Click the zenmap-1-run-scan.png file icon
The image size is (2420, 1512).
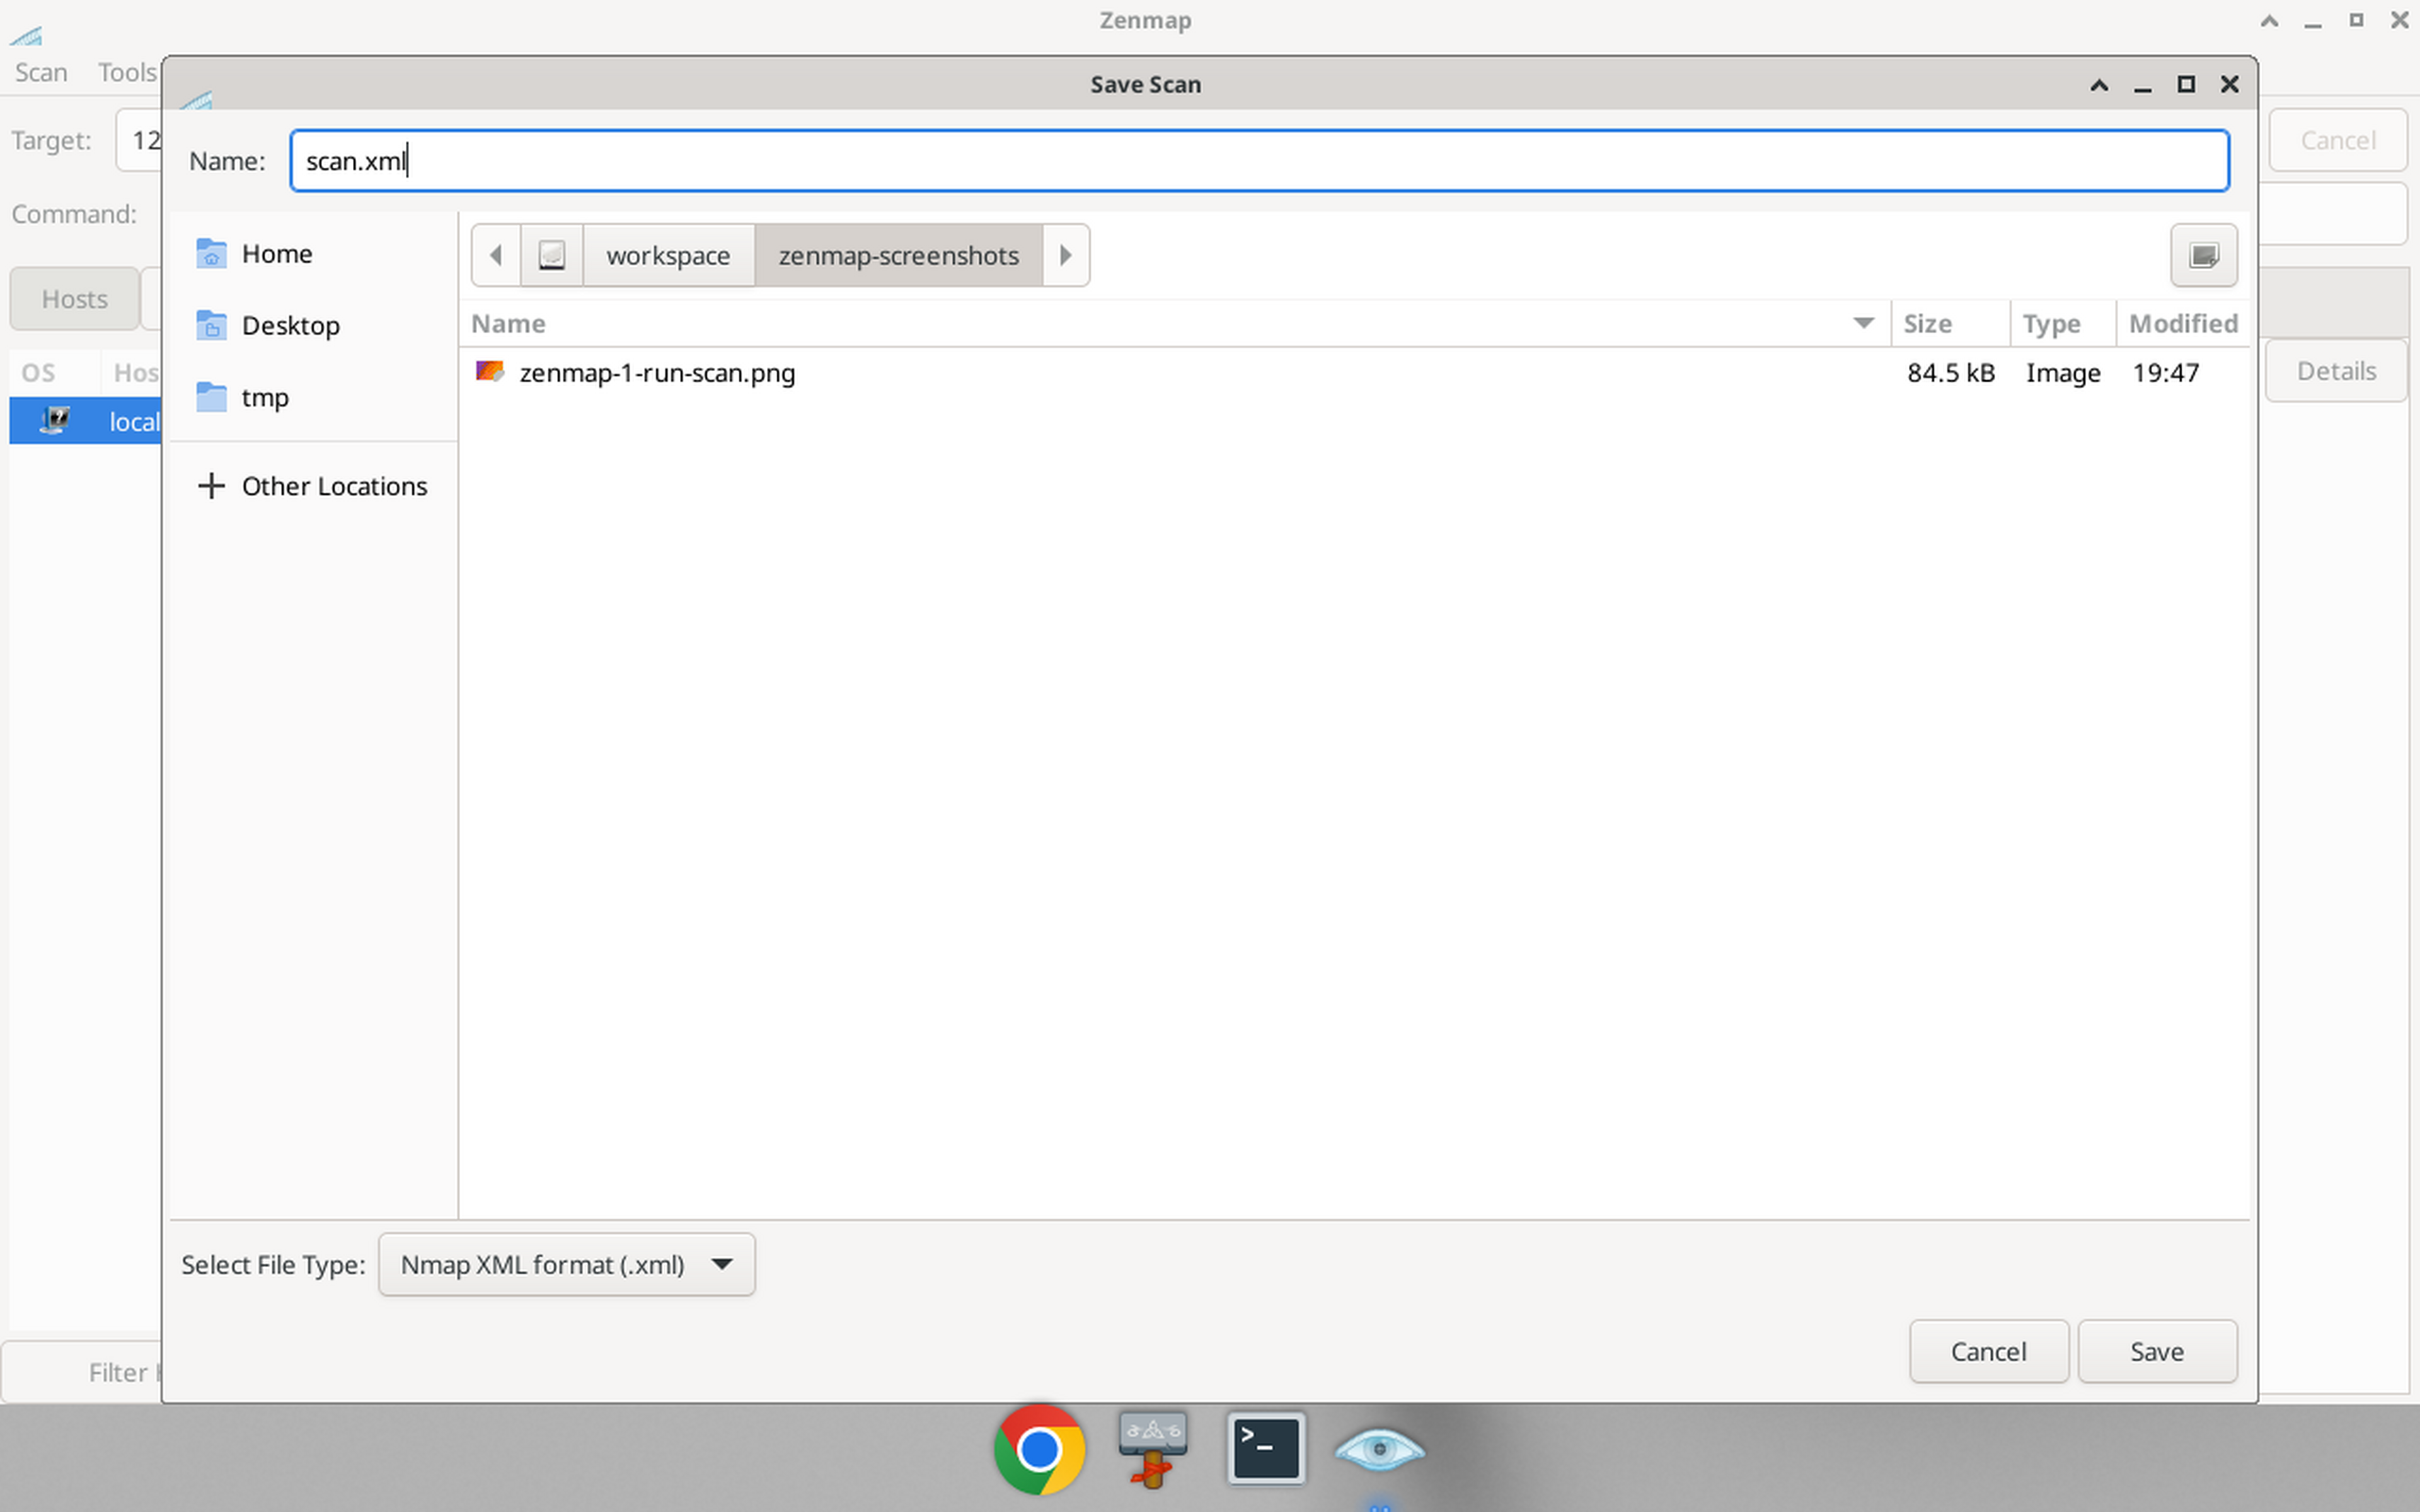click(x=490, y=372)
